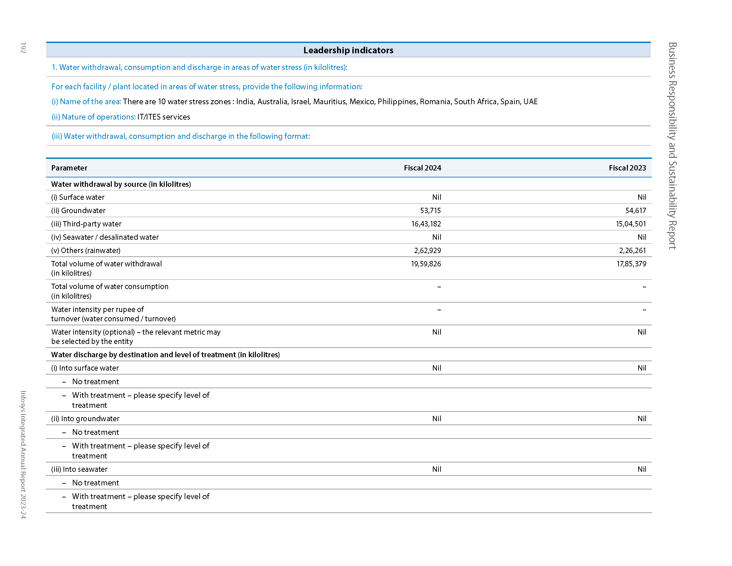Click the rainwater Fiscal 2023 value 2,26,261
732x566 pixels.
pyautogui.click(x=632, y=250)
